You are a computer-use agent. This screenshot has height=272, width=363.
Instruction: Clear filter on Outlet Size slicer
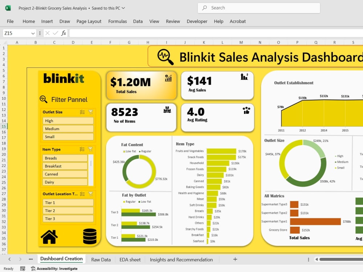(90, 112)
